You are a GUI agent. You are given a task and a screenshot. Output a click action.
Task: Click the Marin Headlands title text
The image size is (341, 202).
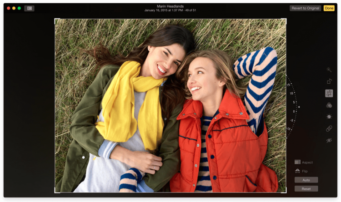pyautogui.click(x=170, y=6)
